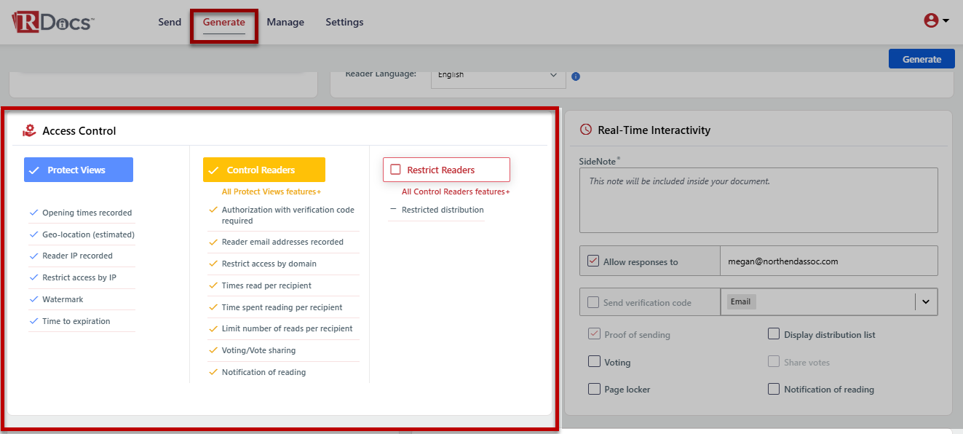This screenshot has width=963, height=434.
Task: Click the Watermark checkmark icon
Action: pos(33,299)
